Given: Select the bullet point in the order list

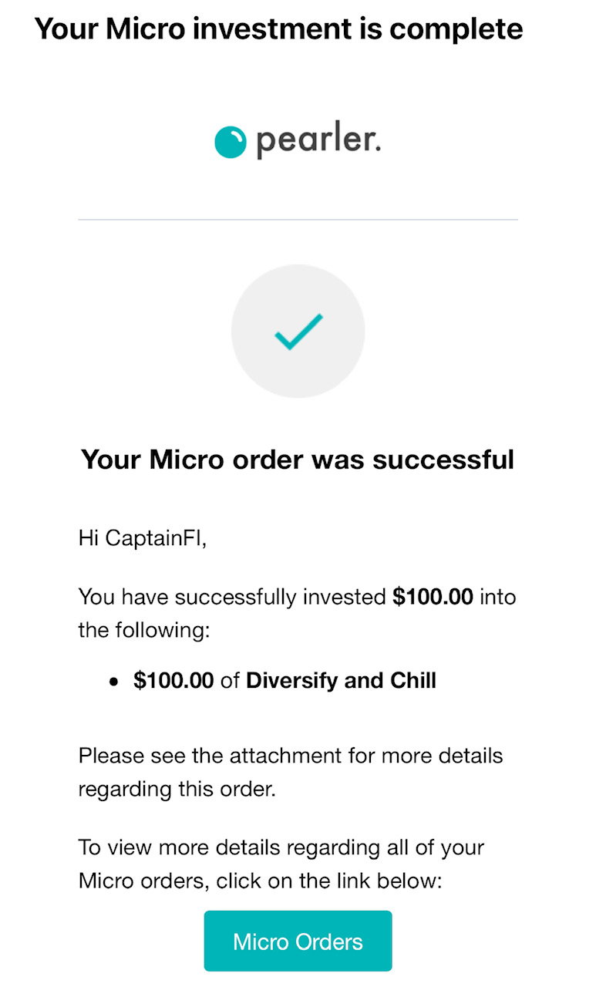Looking at the screenshot, I should pos(114,681).
